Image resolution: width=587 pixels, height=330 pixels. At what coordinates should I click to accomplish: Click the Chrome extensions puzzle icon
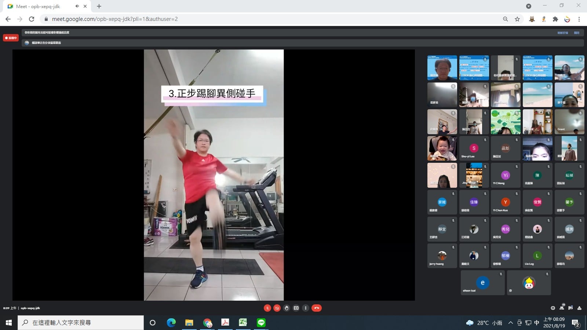click(x=555, y=19)
